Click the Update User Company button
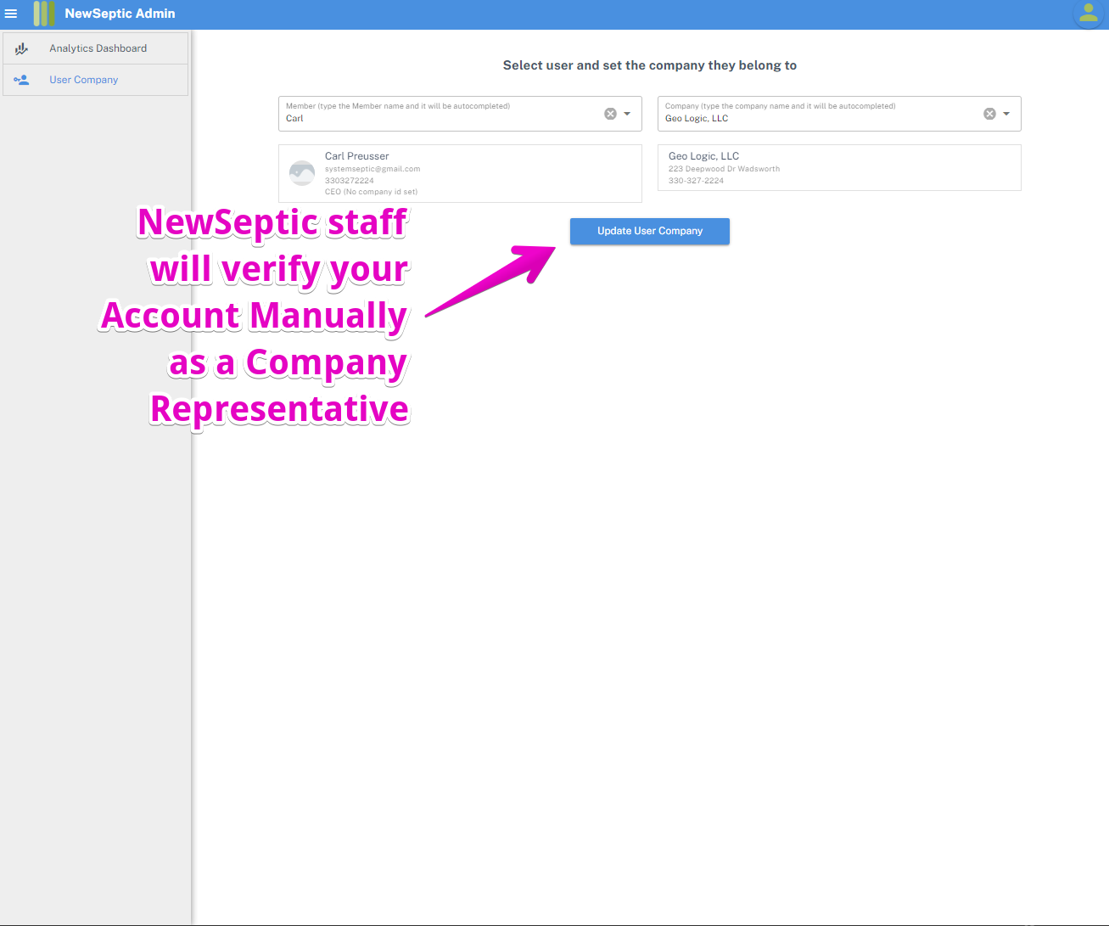Screen dimensions: 1109x926 click(650, 231)
